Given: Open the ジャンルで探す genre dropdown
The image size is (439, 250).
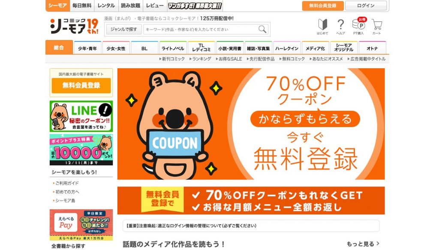Looking at the screenshot, I should pyautogui.click(x=123, y=29).
